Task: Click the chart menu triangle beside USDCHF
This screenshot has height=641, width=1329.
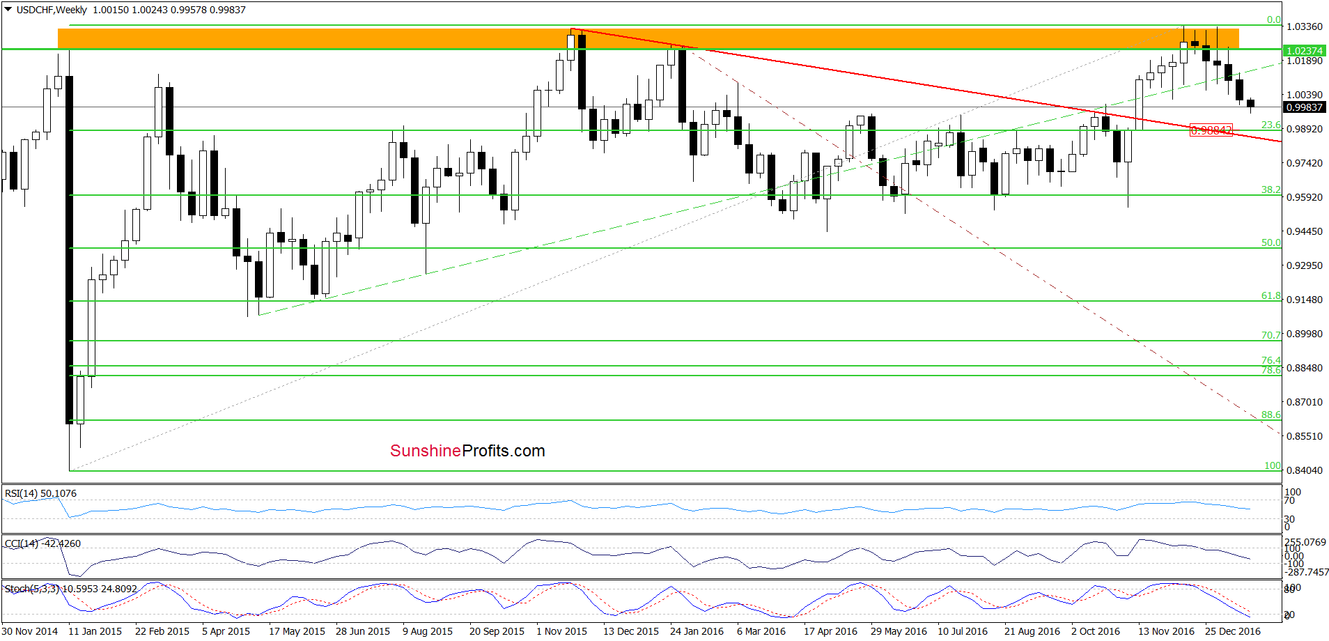Action: (8, 10)
